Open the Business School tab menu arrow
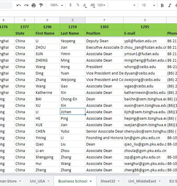Image resolution: width=177 pixels, height=186 pixels. tap(91, 181)
